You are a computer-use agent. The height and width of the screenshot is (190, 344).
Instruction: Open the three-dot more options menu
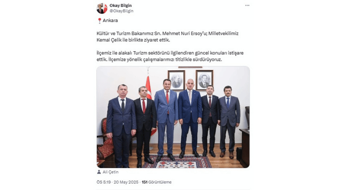point(247,5)
